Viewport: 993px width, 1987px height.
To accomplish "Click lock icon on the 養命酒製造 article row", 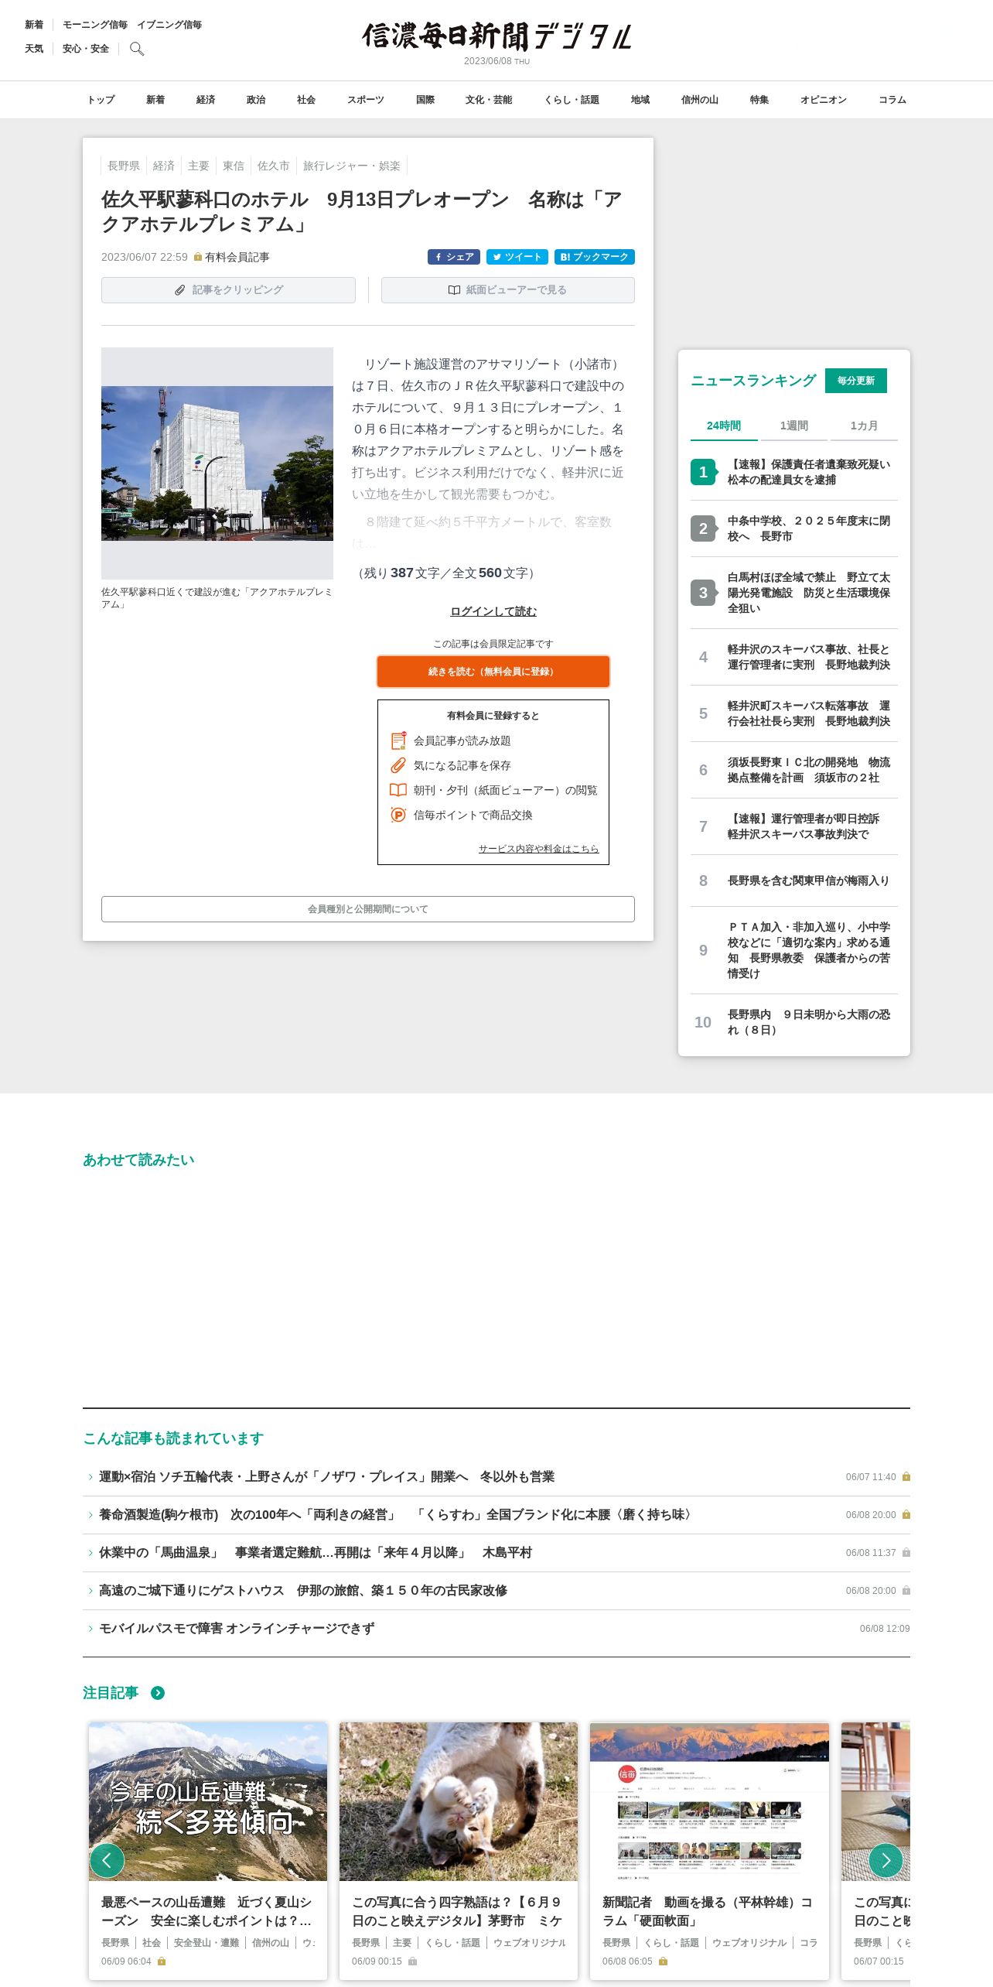I will click(906, 1515).
